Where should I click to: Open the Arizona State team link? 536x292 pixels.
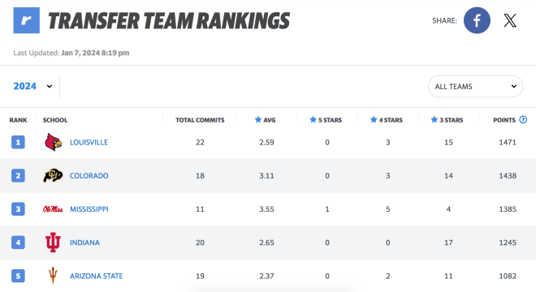click(x=97, y=276)
